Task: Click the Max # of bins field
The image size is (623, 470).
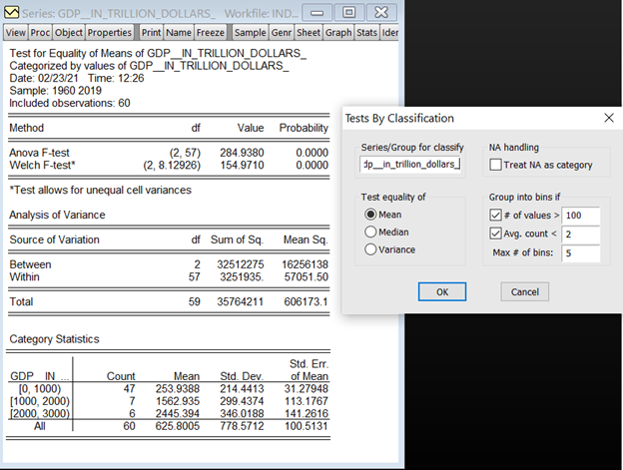Action: click(580, 252)
